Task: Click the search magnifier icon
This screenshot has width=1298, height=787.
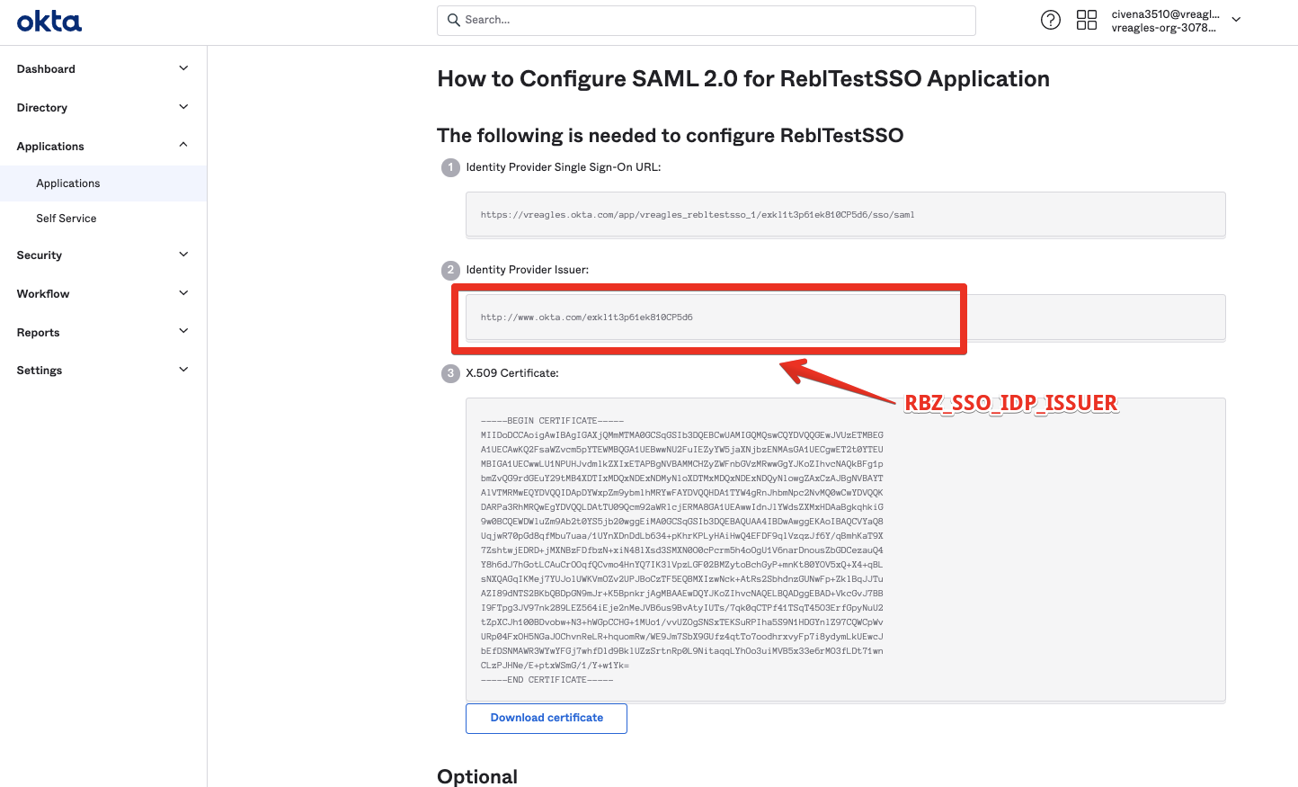Action: [x=452, y=20]
